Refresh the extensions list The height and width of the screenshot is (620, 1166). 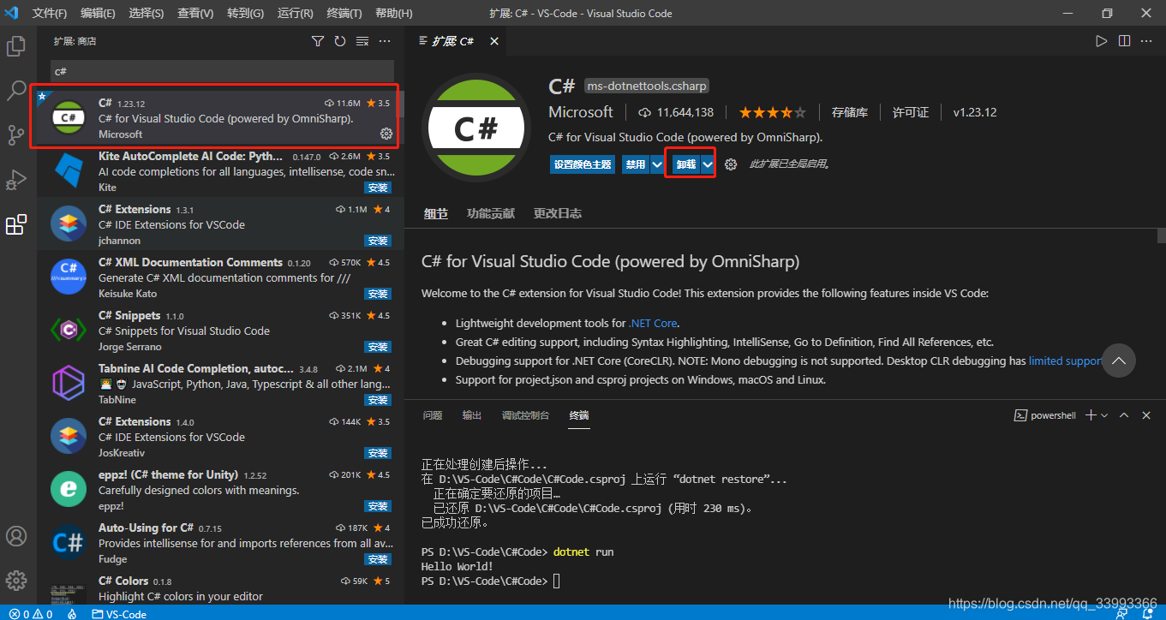pos(340,41)
